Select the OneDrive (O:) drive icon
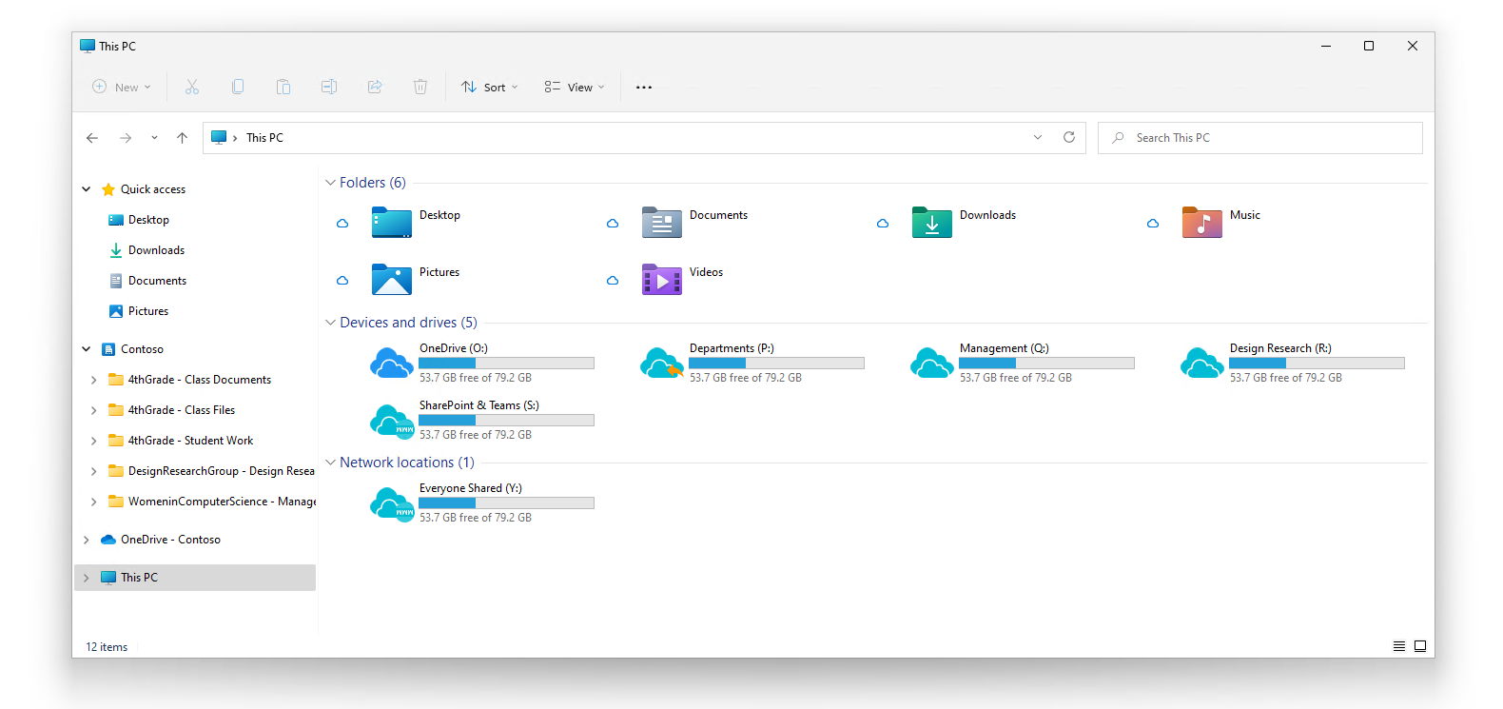 click(392, 363)
